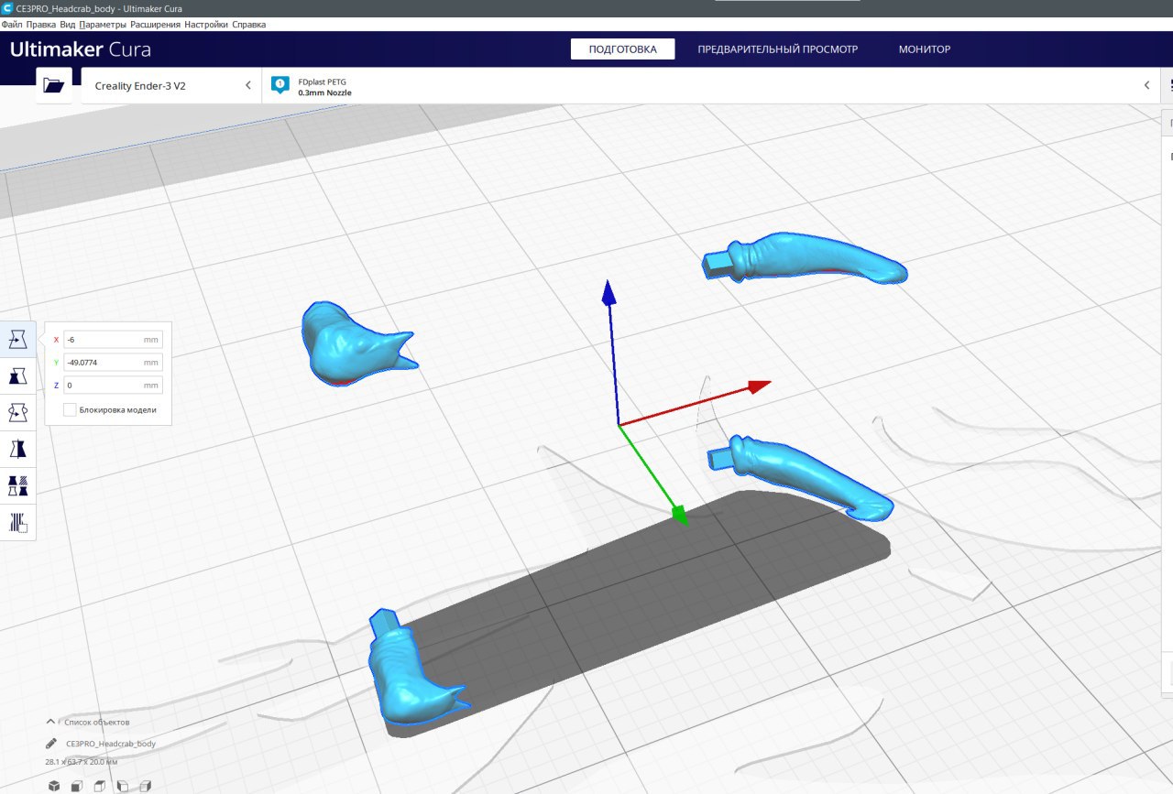1173x794 pixels.
Task: Open the Файл menu
Action: (12, 25)
